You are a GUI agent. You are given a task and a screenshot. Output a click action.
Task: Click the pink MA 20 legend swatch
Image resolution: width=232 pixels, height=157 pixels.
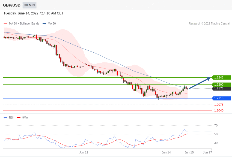(x=5, y=23)
